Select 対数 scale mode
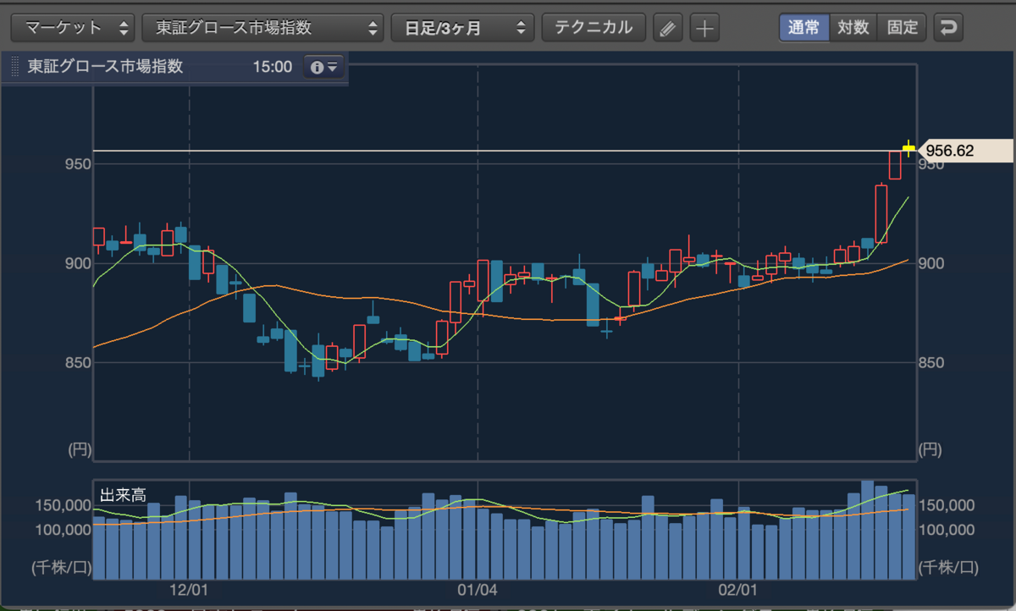The width and height of the screenshot is (1016, 611). tap(853, 27)
